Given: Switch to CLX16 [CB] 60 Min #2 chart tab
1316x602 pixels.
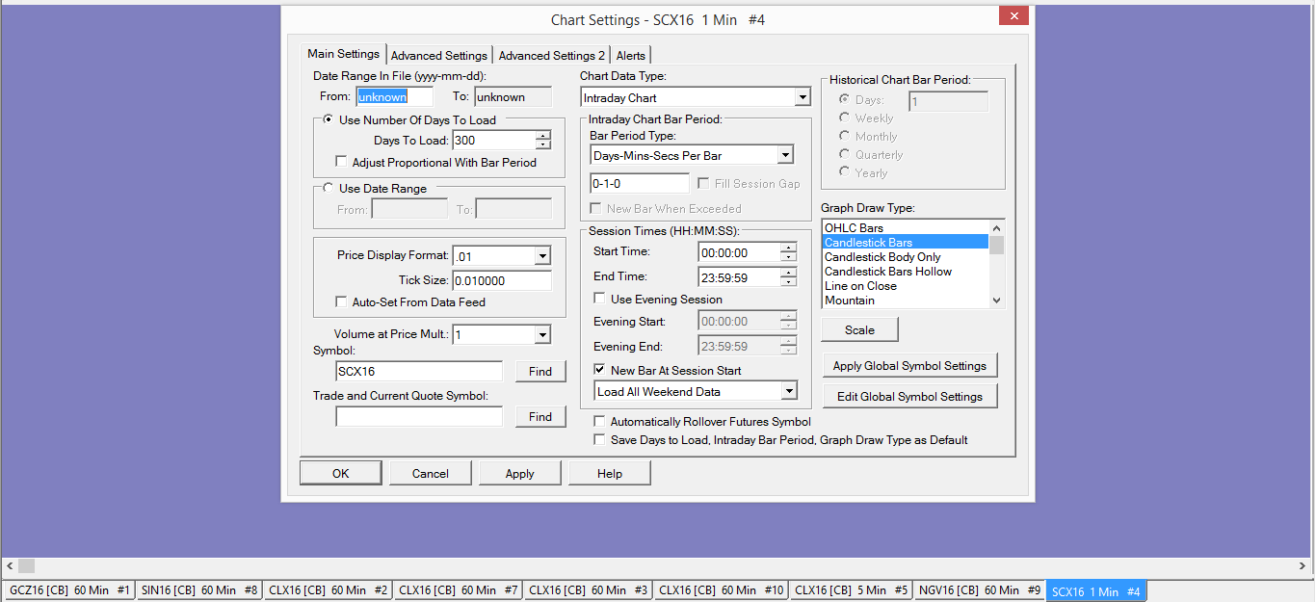Looking at the screenshot, I should 329,590.
